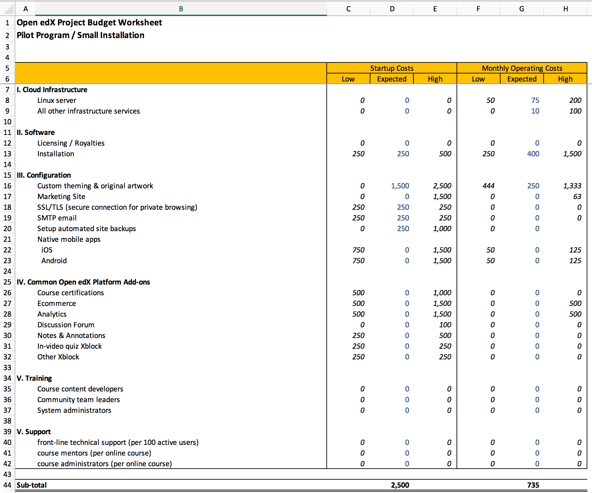The image size is (592, 493).
Task: Select 'Custom theming & original artwork' cell
Action: pos(95,186)
